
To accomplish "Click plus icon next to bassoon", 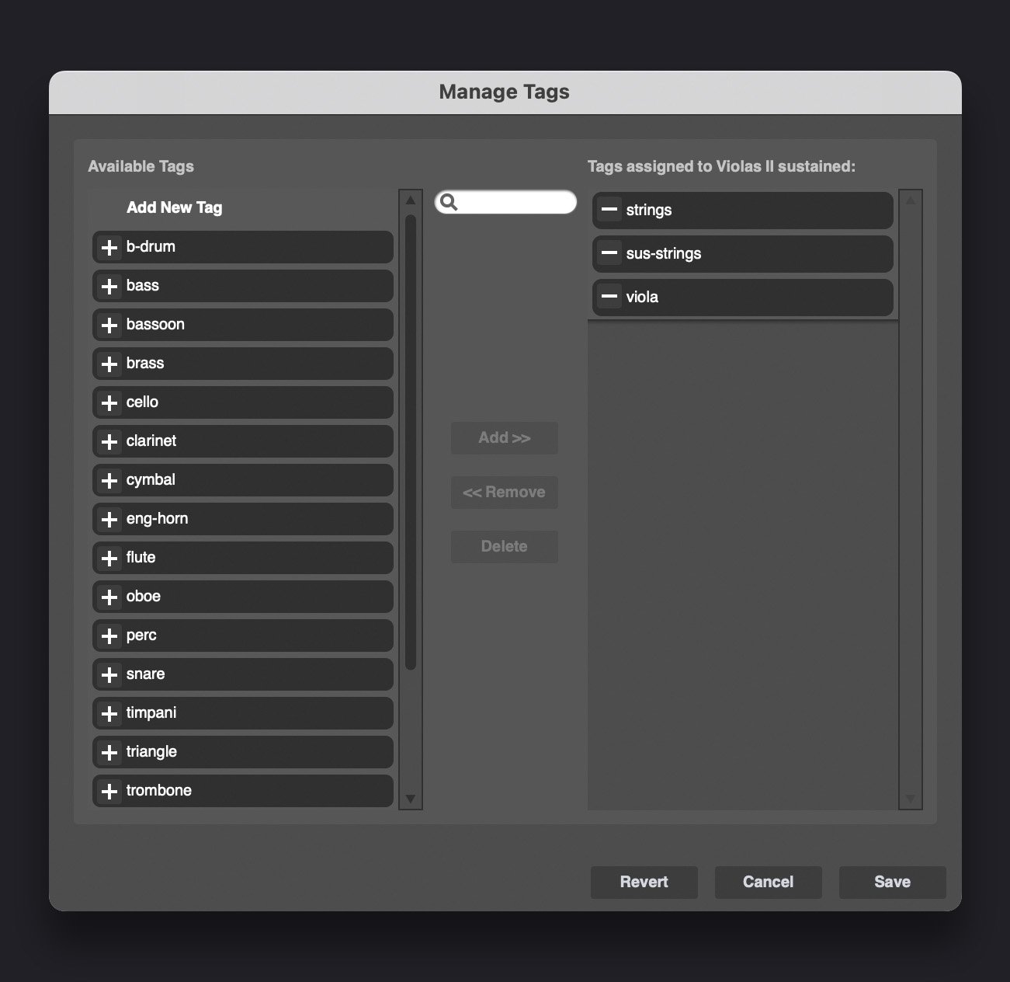I will click(109, 325).
